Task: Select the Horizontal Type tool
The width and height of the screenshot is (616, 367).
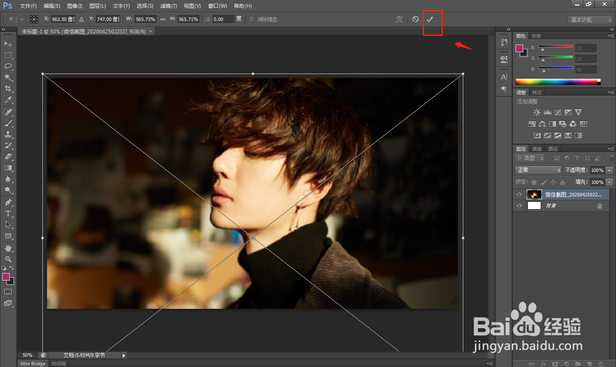Action: [8, 213]
